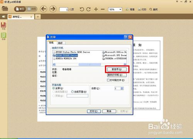Viewport: 193px width, 139px height.
Task: Switch to double page view mode
Action: (x=32, y=9)
